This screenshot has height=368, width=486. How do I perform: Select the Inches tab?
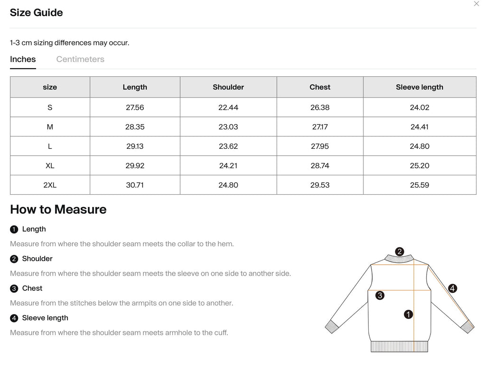click(23, 59)
